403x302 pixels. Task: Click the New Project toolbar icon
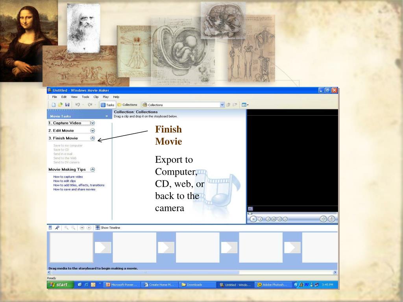coord(54,105)
